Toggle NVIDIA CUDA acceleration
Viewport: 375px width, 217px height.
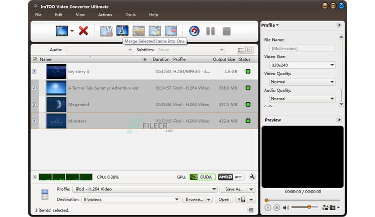click(203, 177)
